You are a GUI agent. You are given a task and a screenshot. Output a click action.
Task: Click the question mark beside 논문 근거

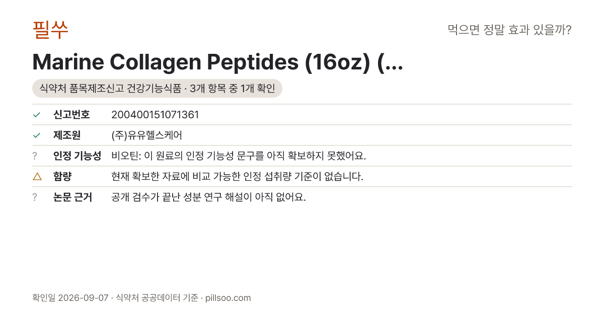pos(35,197)
